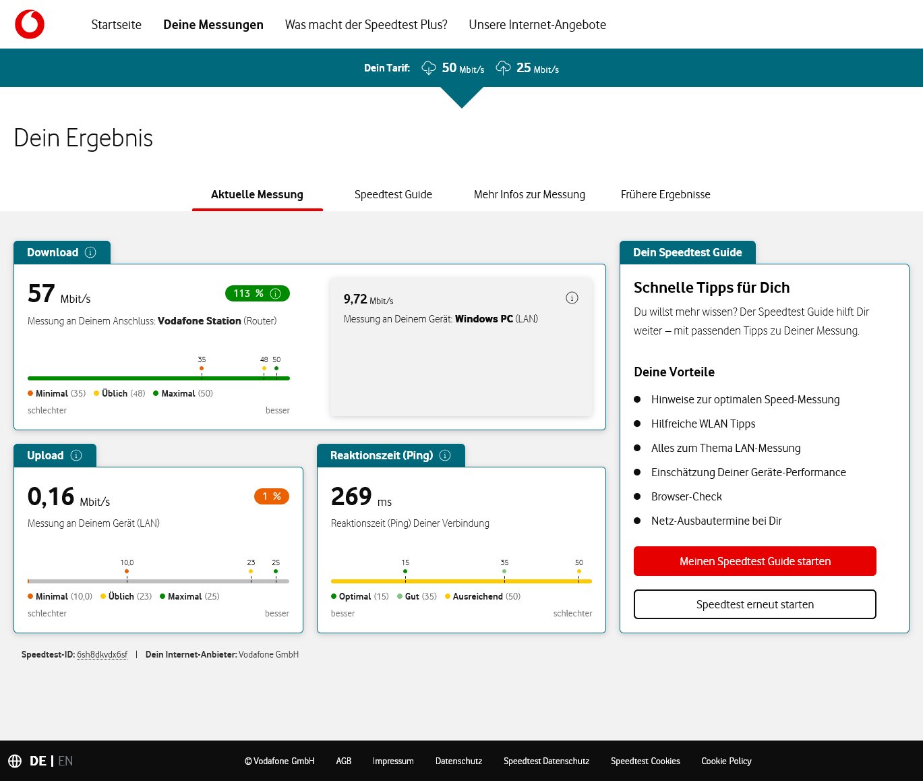Click the download cloud icon in tariff bar

(429, 67)
